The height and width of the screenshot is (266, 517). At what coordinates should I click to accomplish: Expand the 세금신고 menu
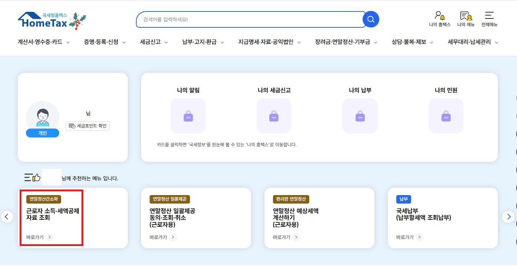[154, 42]
